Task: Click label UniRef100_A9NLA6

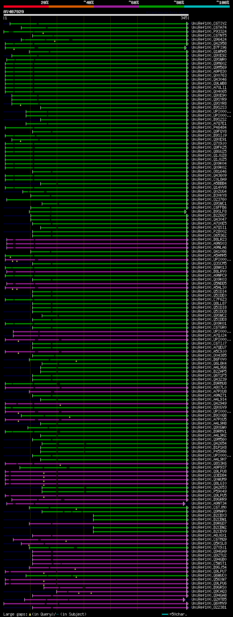Action: click(x=209, y=247)
